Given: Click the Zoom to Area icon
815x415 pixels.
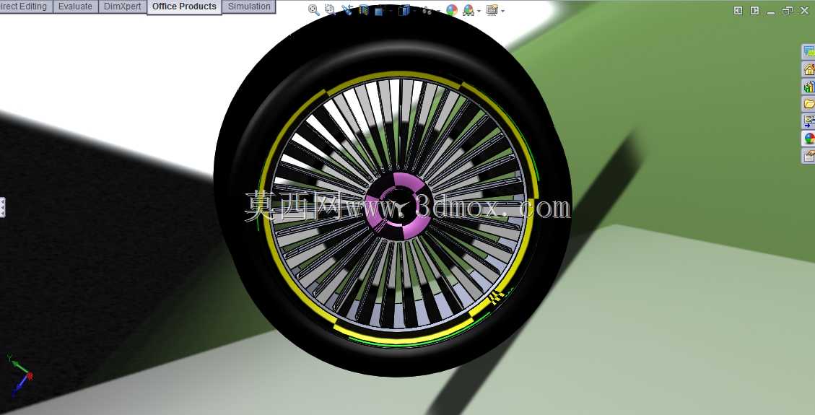Looking at the screenshot, I should click(331, 10).
